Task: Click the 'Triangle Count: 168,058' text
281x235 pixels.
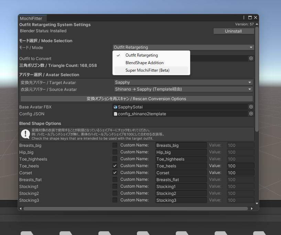Action: coord(73,66)
